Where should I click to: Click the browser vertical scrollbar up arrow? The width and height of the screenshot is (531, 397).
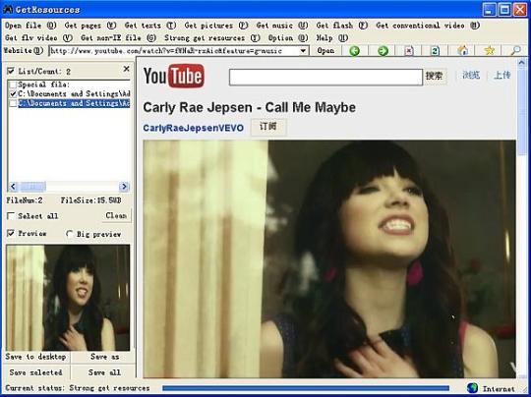521,62
